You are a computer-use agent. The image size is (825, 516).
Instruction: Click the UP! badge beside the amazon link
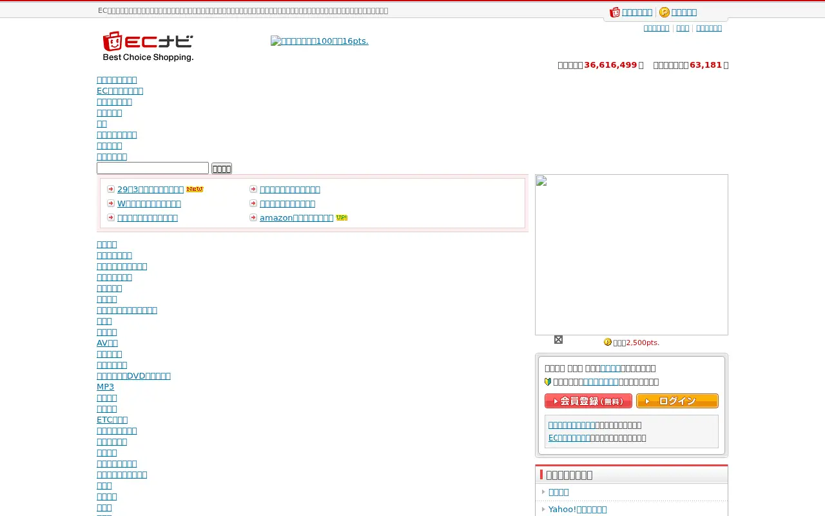pyautogui.click(x=342, y=217)
